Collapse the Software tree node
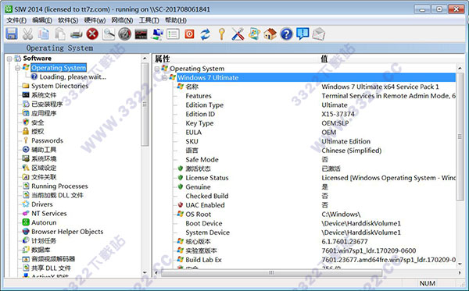 coord(9,59)
